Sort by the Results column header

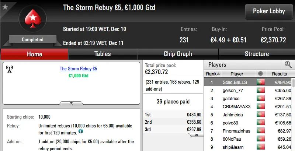279,74
